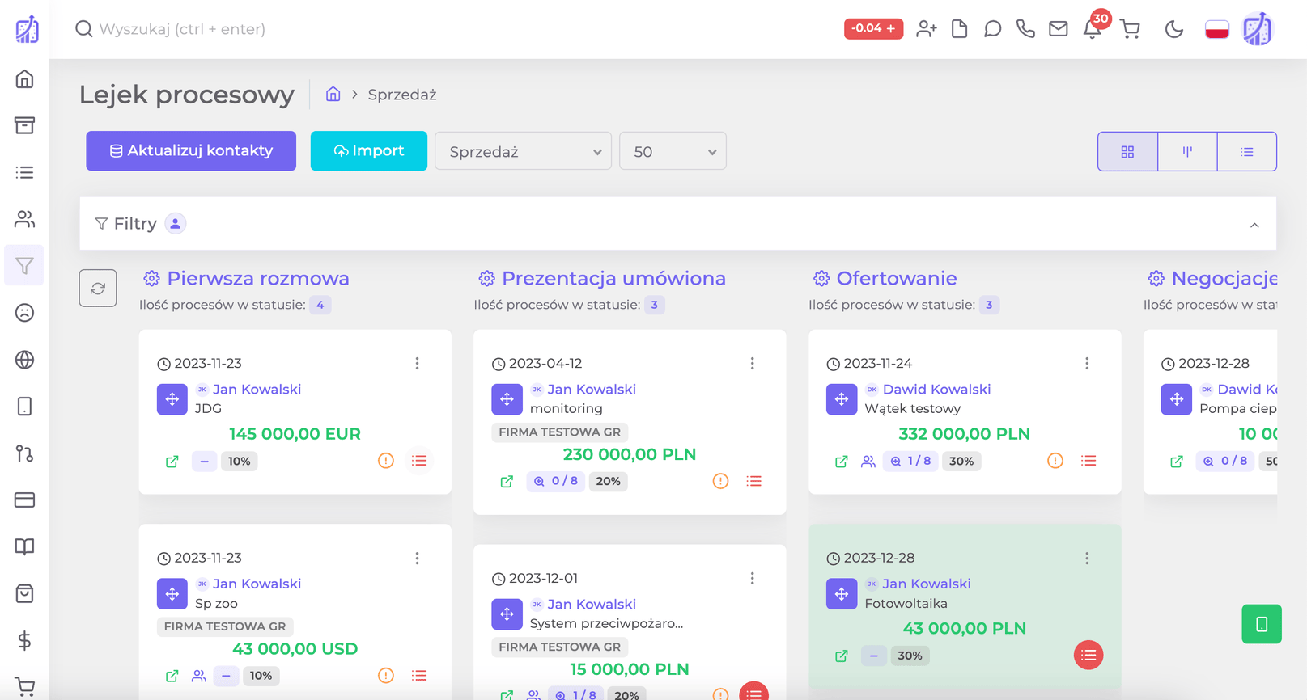Viewport: 1307px width, 700px height.
Task: Click the refresh button beside Pierwsza rozmowa
Action: click(98, 289)
